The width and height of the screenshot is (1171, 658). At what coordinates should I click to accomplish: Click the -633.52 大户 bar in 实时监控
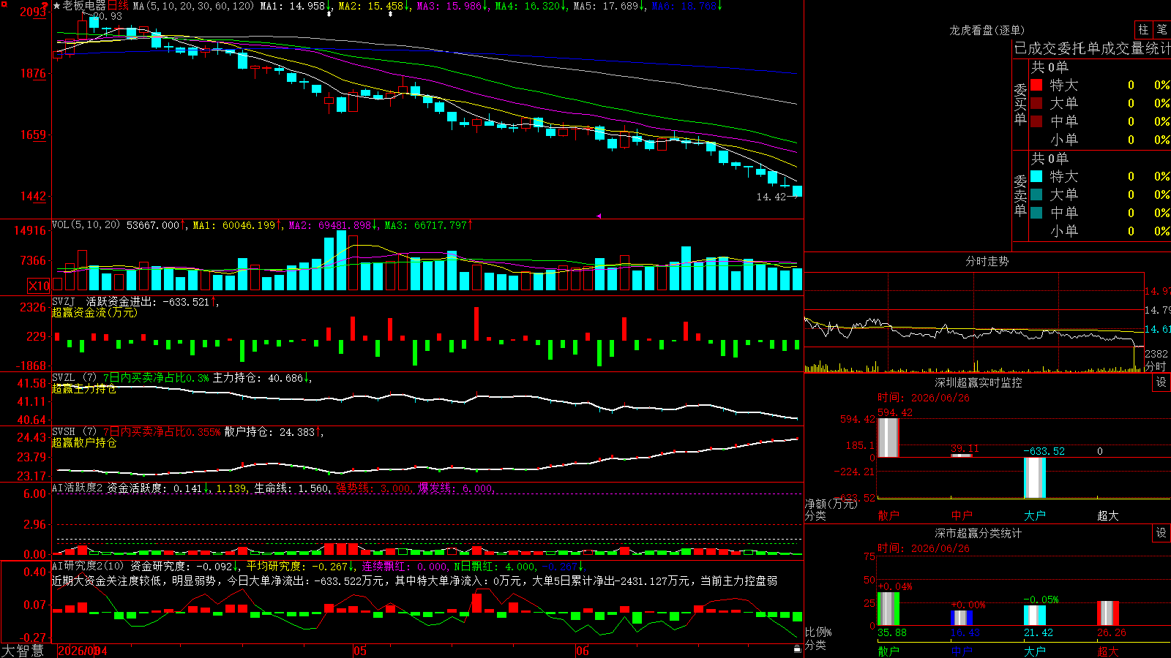(x=1035, y=477)
